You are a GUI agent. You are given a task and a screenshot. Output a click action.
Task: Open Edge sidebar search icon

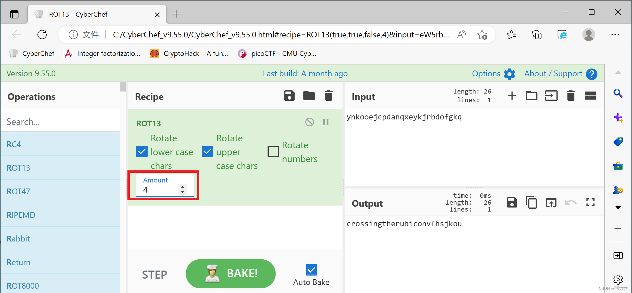pyautogui.click(x=618, y=93)
